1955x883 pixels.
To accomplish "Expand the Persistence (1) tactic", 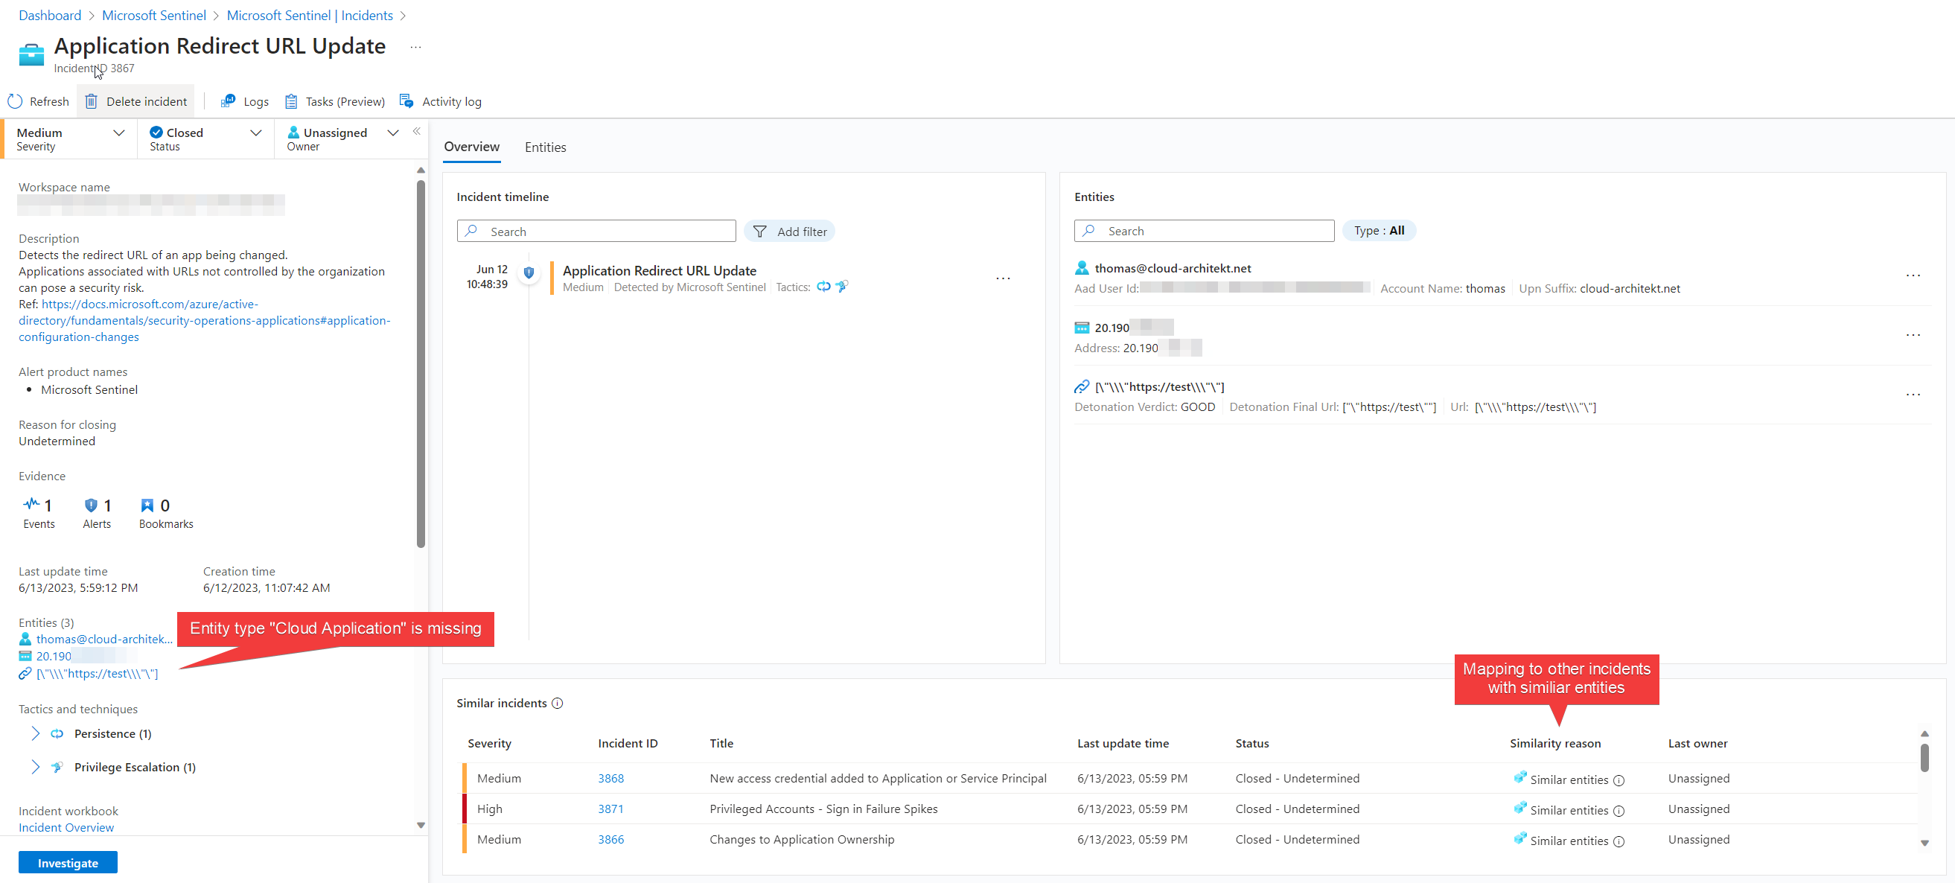I will [35, 733].
